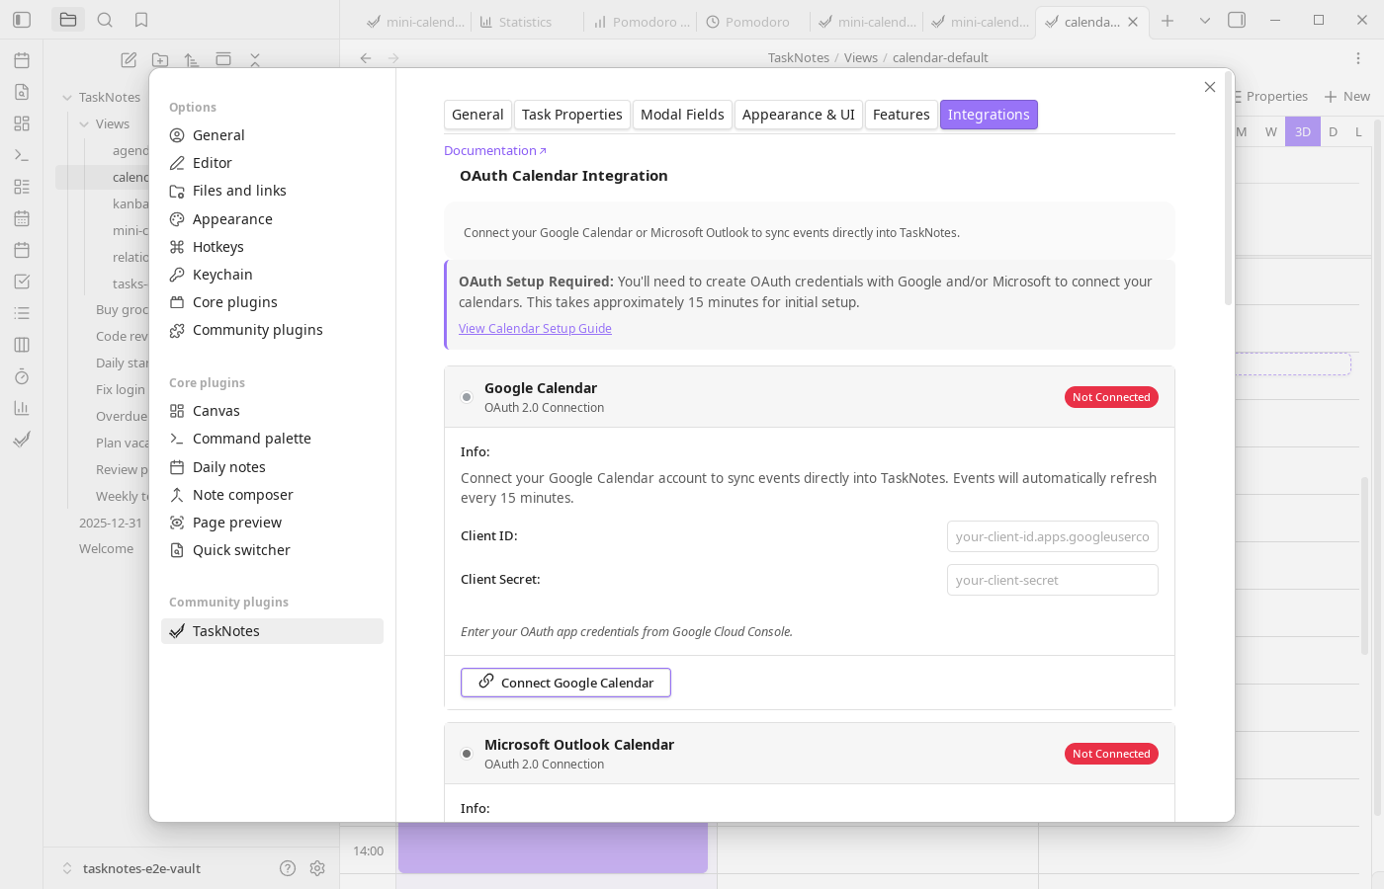Screen dimensions: 1384x889
Task: Select the Google Calendar connection radio button
Action: (x=466, y=396)
